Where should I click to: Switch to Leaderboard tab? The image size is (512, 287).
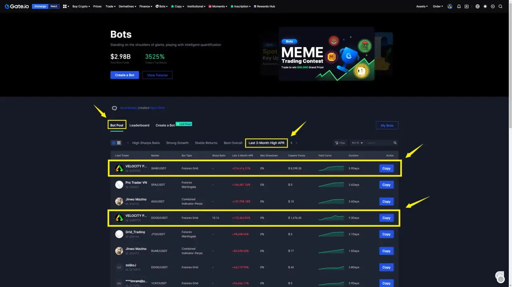pyautogui.click(x=139, y=125)
